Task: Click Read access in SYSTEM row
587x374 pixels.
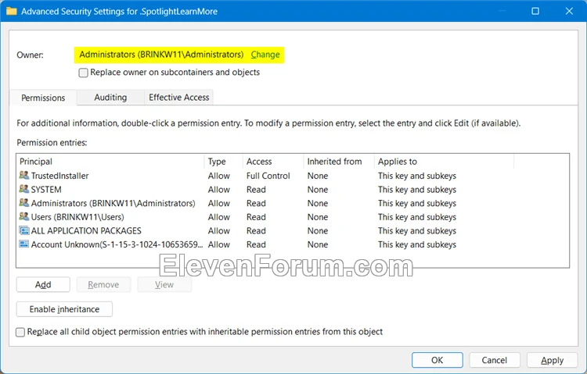Action: 256,190
